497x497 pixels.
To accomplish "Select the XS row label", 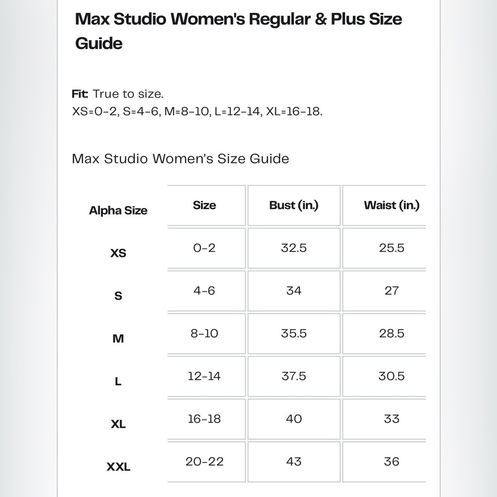I will pyautogui.click(x=118, y=253).
